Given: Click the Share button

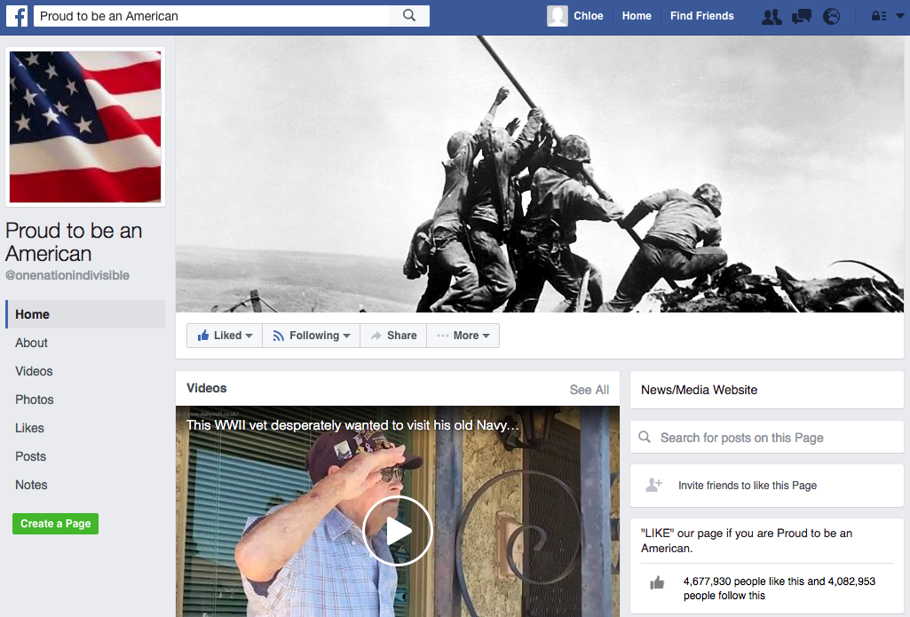Looking at the screenshot, I should click(x=393, y=336).
